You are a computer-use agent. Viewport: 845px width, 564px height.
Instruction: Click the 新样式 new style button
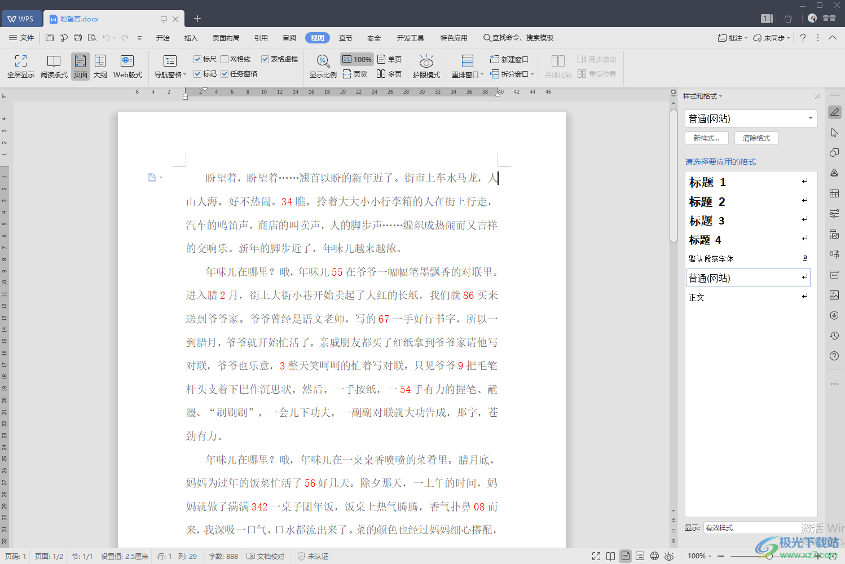tap(706, 138)
